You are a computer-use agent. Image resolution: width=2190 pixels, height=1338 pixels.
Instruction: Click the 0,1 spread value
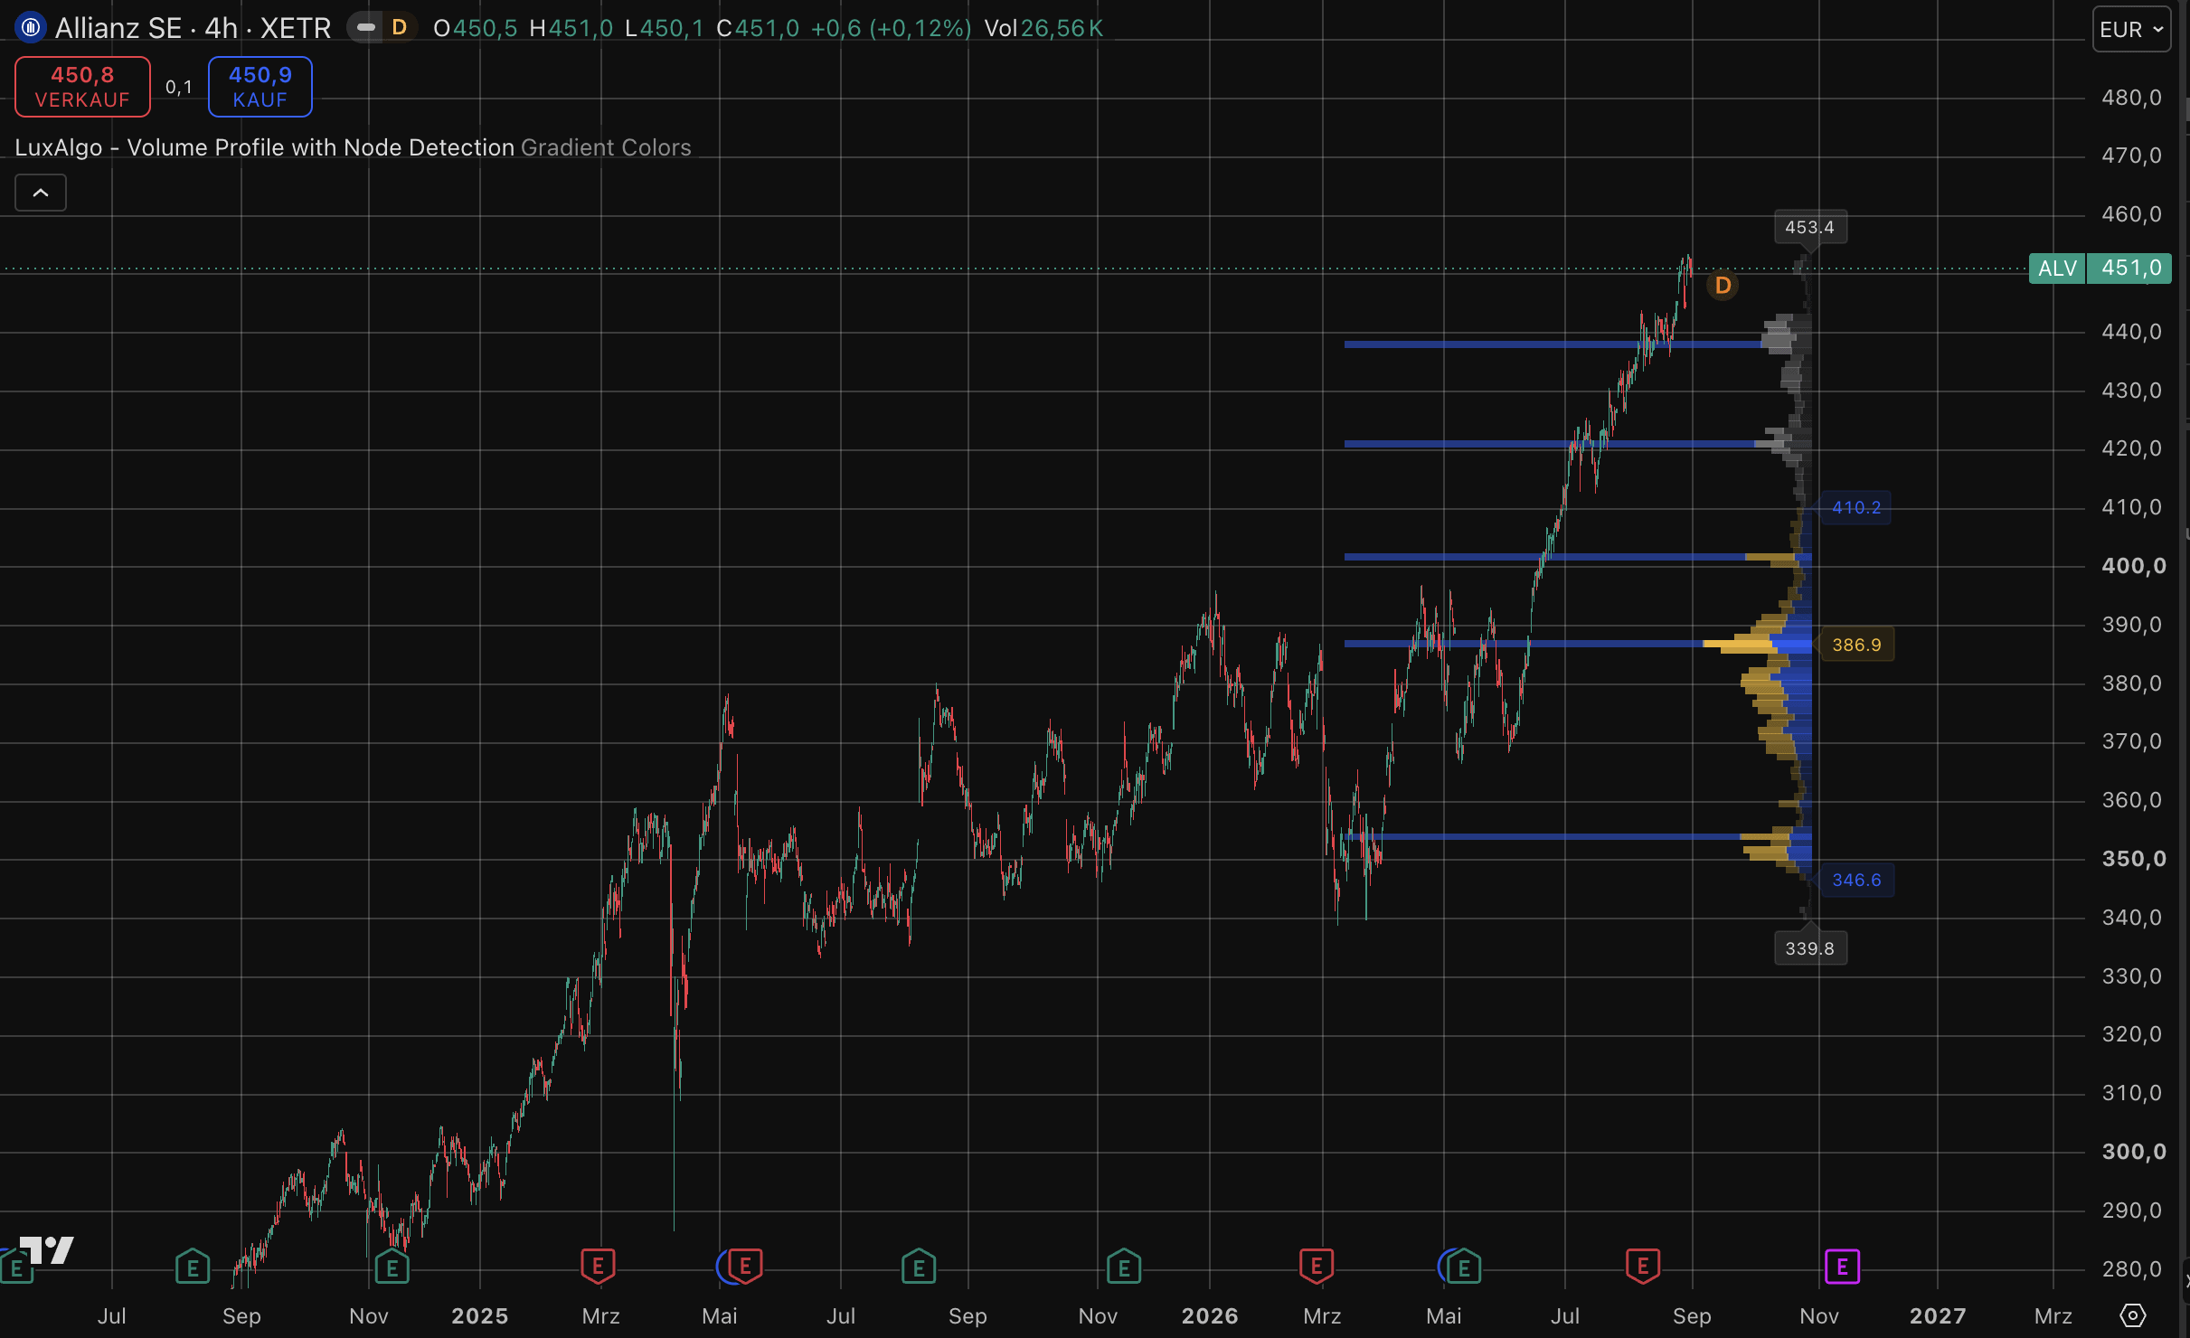coord(179,87)
